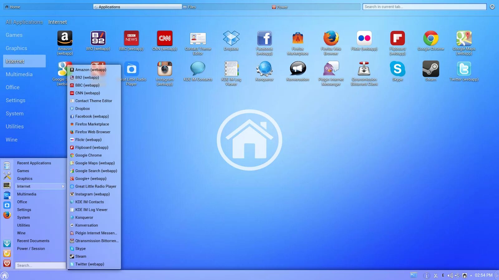Screen dimensions: 499x280
Task: Click the orange restart icon in favorites column
Action: click(7, 253)
